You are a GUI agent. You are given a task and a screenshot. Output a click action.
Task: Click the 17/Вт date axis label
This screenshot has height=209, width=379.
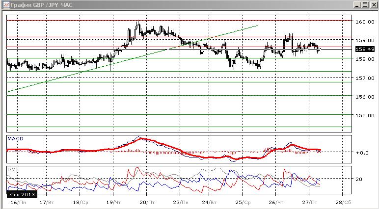(x=47, y=203)
